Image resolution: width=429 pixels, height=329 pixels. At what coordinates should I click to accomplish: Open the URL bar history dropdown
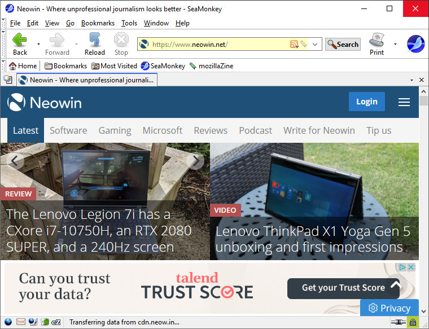click(x=315, y=44)
